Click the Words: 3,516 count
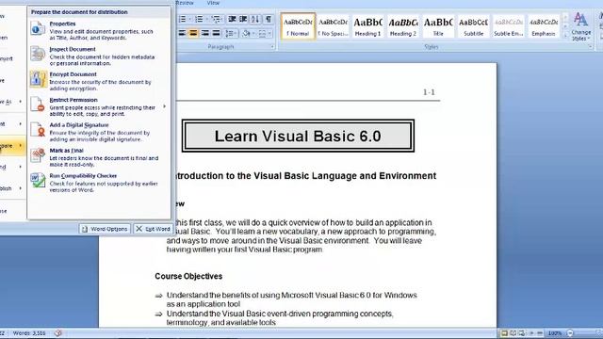This screenshot has width=603, height=339. (29, 333)
